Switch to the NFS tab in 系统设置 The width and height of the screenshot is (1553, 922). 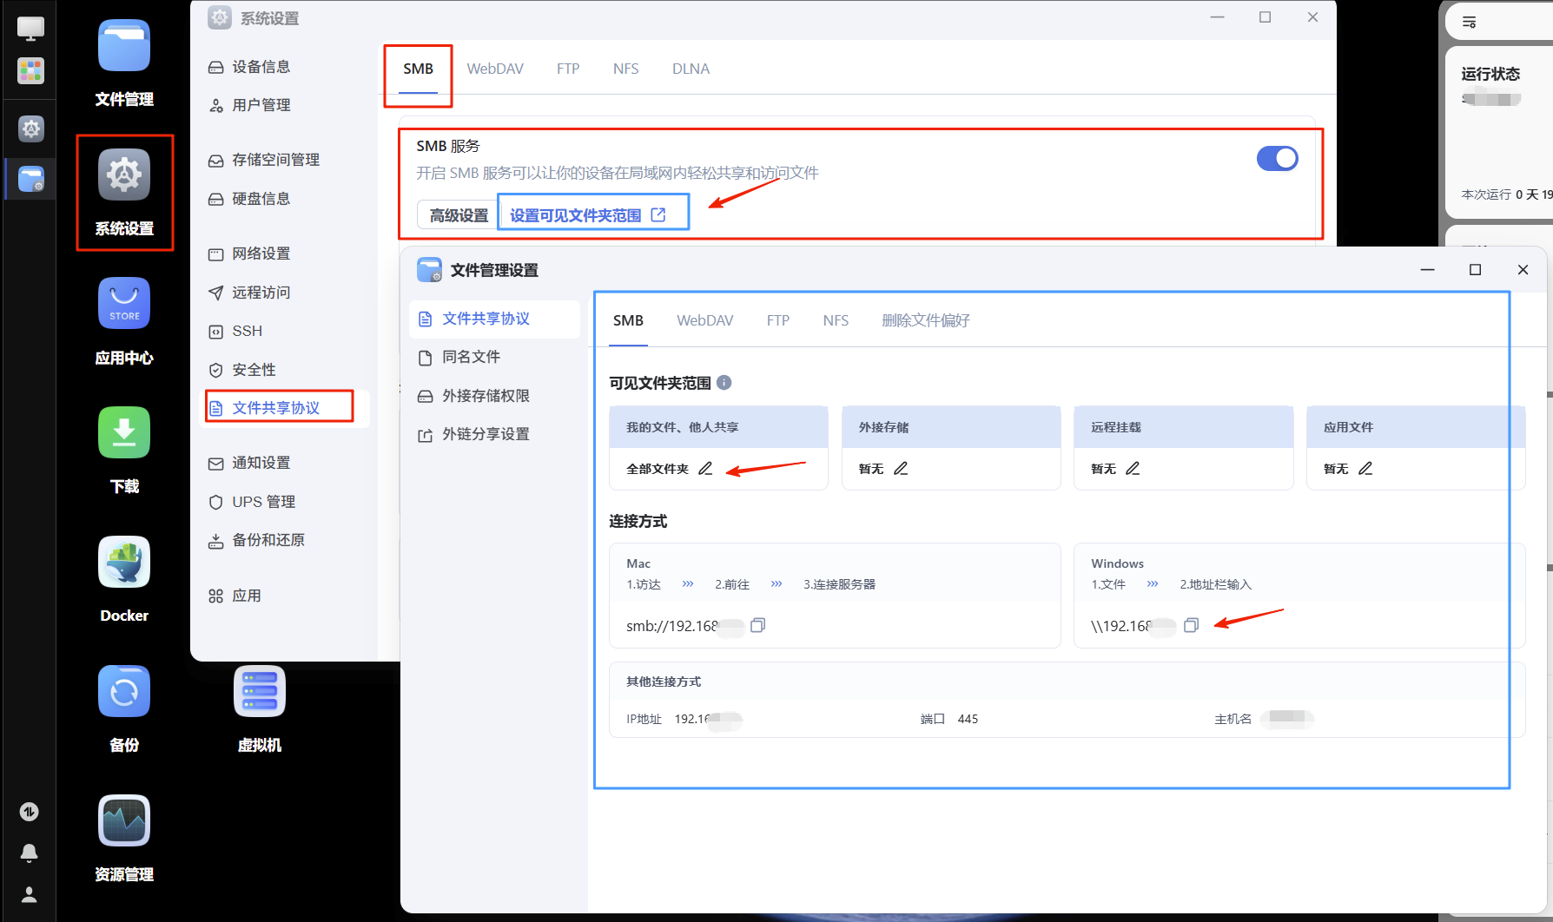[625, 69]
